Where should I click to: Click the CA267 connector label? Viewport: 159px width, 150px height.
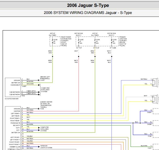pyautogui.click(x=24, y=86)
